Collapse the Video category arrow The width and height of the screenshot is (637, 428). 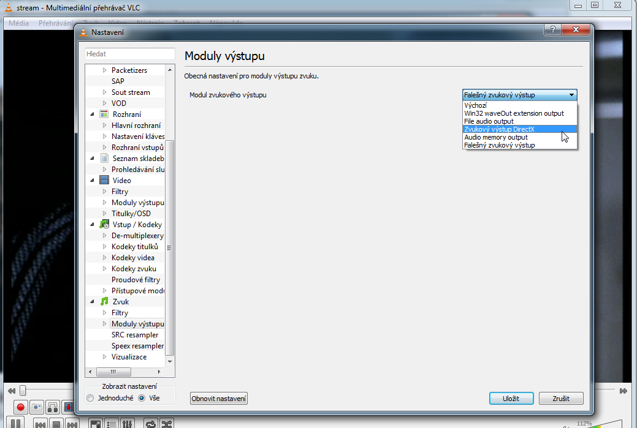pos(92,180)
